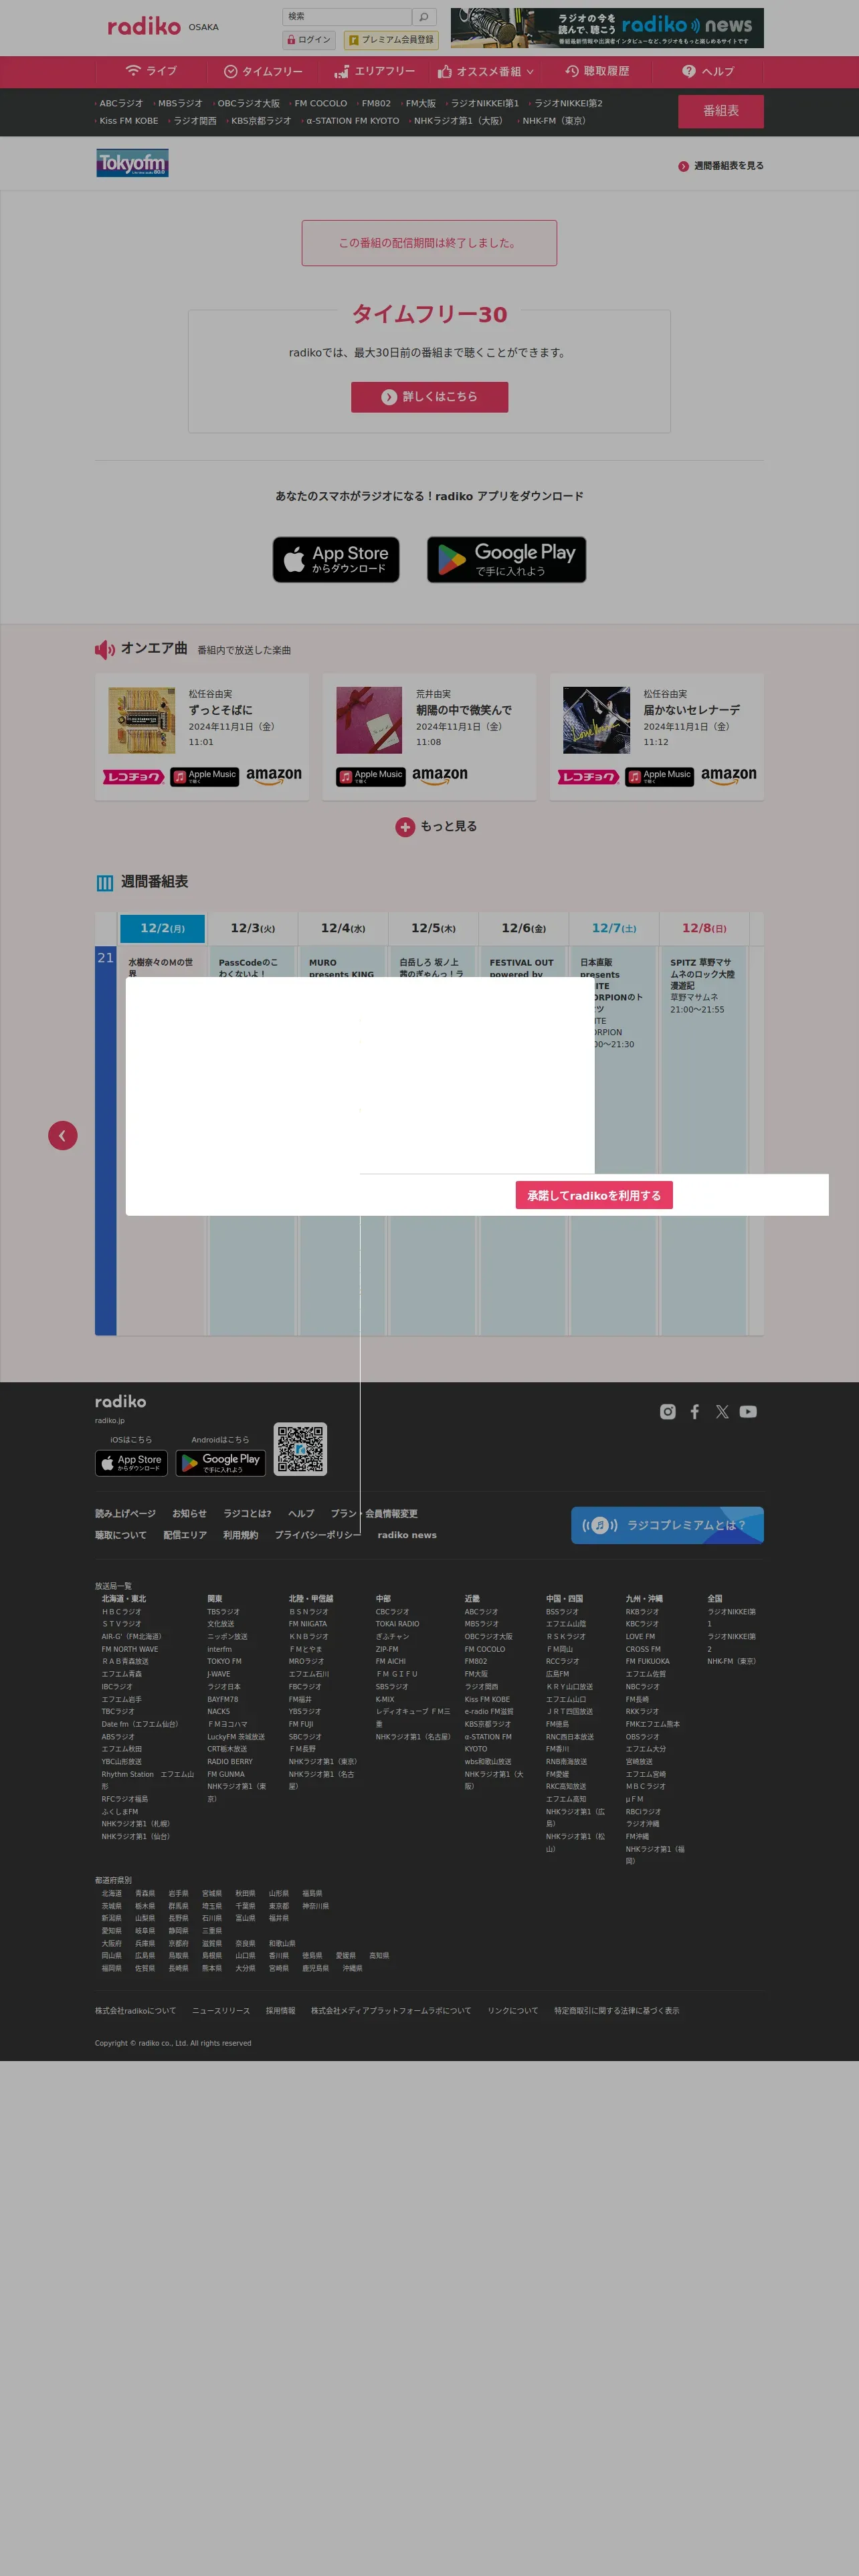Select TOKYO FM in station list
The height and width of the screenshot is (2576, 859).
[224, 1661]
